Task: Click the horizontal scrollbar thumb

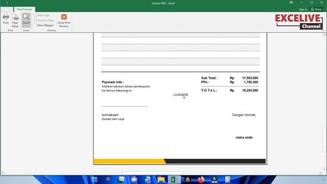Action: tap(152, 173)
